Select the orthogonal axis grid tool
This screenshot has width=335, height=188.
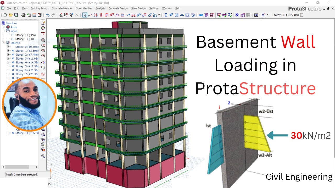96,15
